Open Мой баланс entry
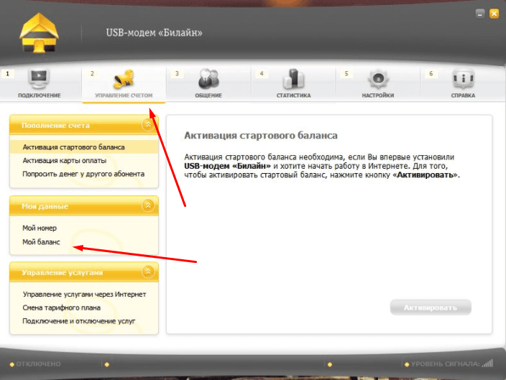Image resolution: width=506 pixels, height=380 pixels. pos(41,242)
